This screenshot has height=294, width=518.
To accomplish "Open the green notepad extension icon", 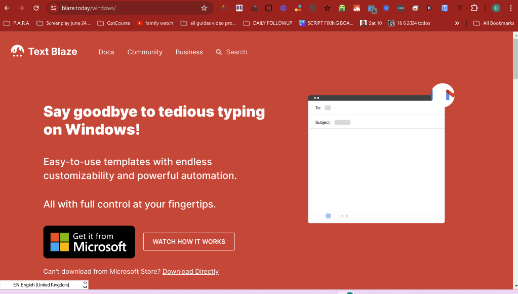I will (x=342, y=8).
